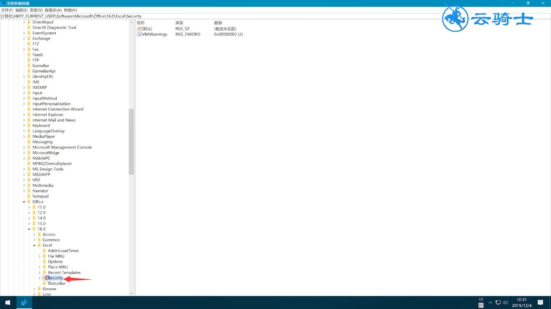Click the StatusBar folder icon
Screen dimensions: 551x309
click(45, 284)
